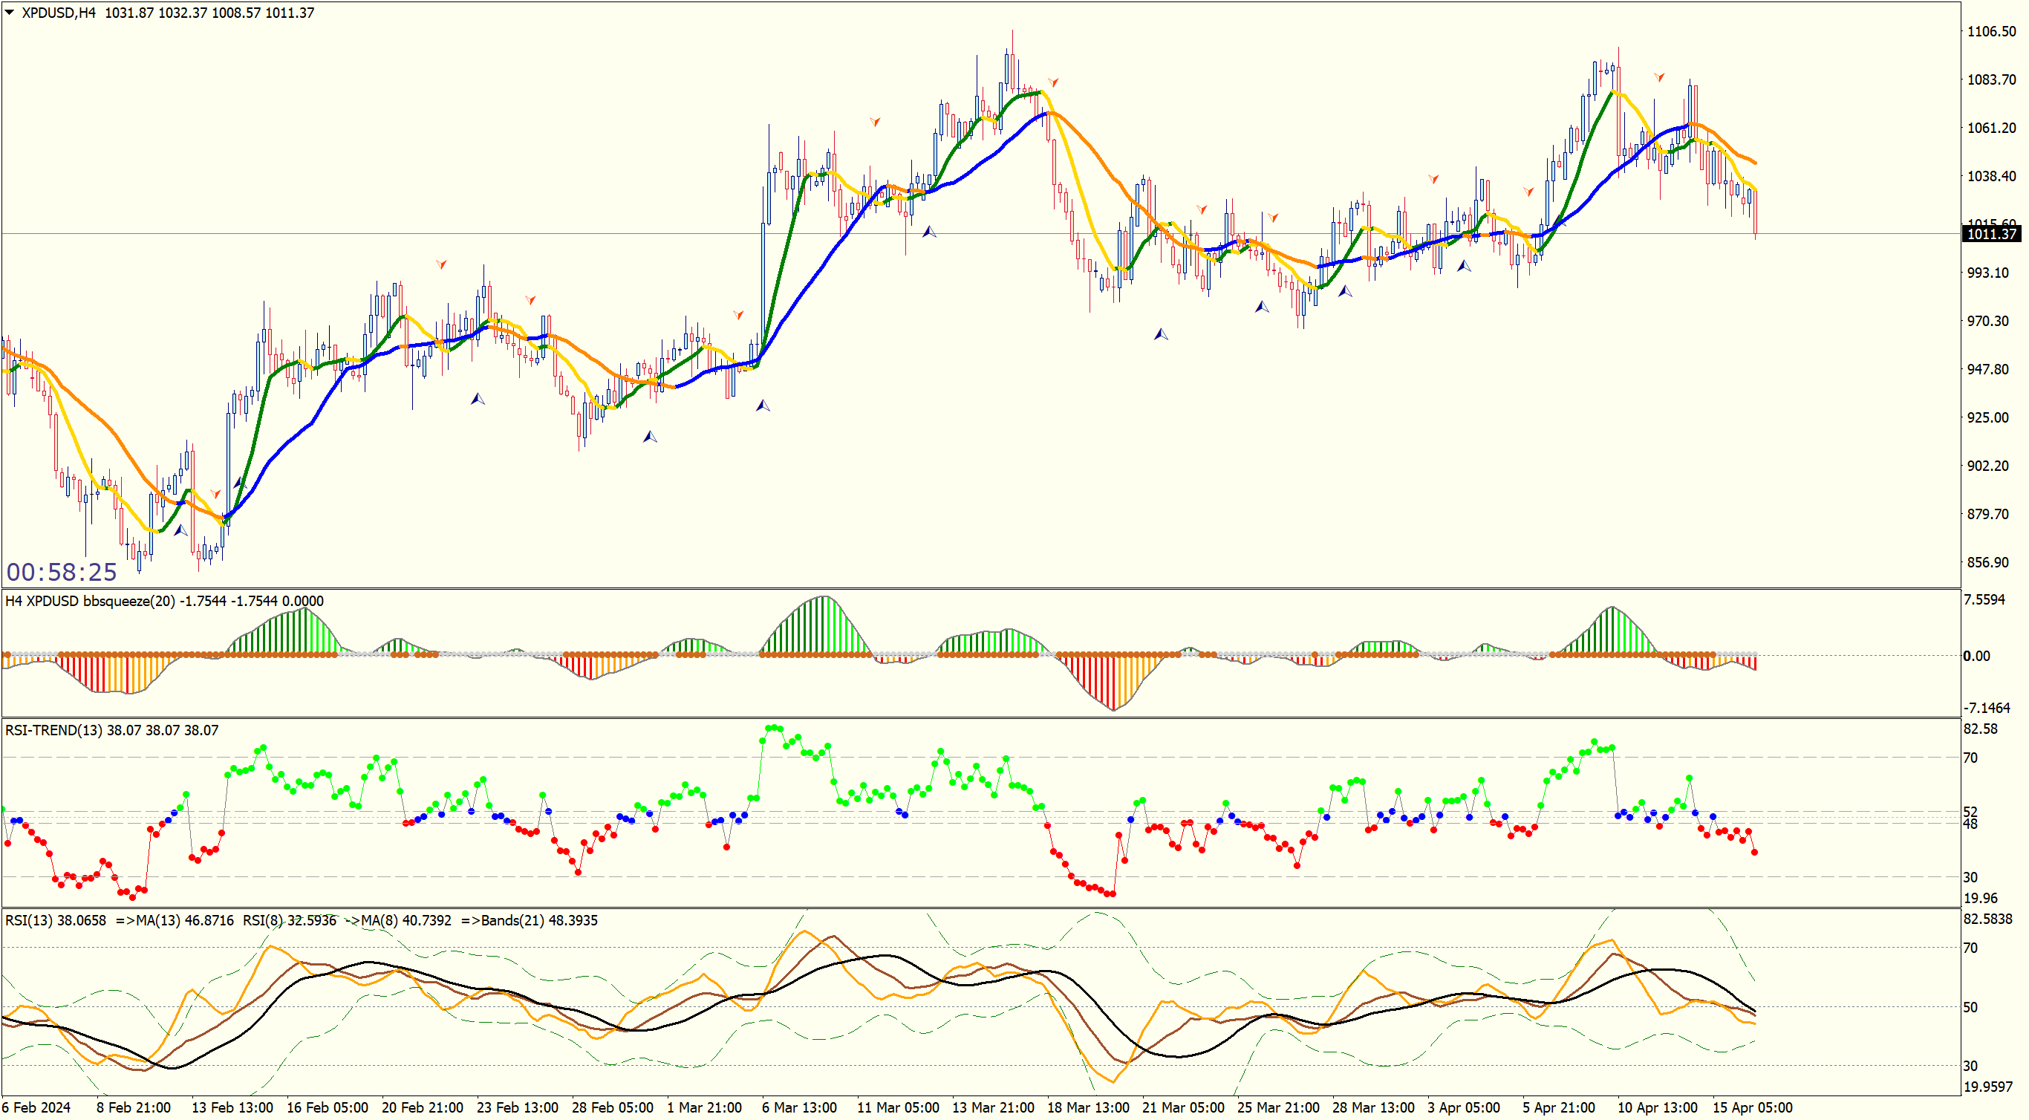The height and width of the screenshot is (1120, 2029).
Task: Open the chart menu triangle beside XPDUSD,H4
Action: [x=10, y=13]
